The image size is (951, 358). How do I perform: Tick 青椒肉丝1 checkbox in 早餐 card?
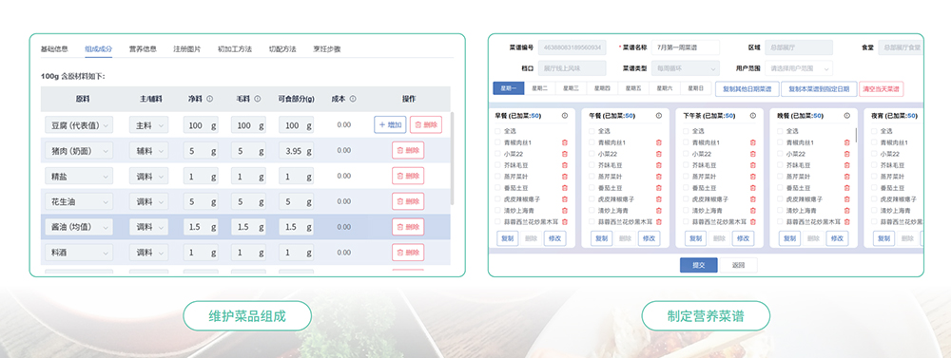[x=498, y=142]
